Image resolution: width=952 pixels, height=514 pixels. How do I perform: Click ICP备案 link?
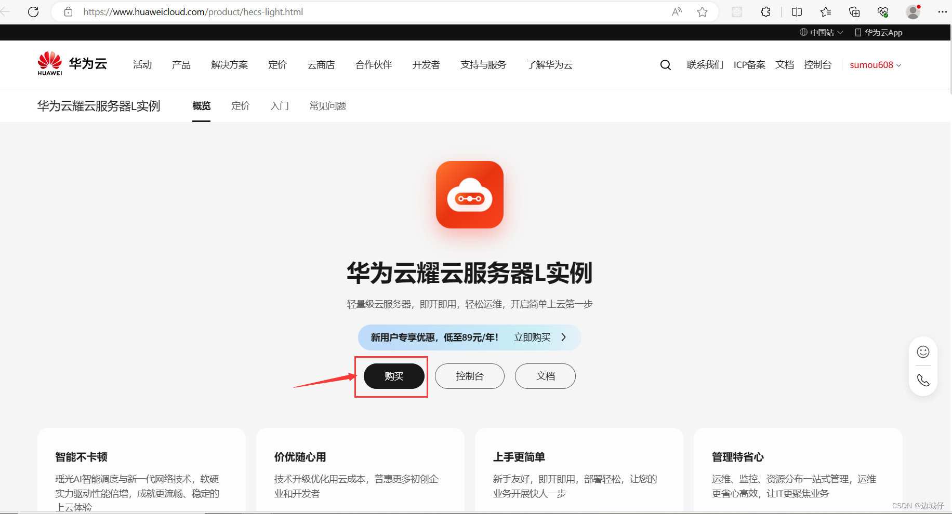pyautogui.click(x=749, y=65)
